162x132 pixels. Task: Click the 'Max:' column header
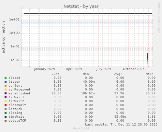[150, 74]
